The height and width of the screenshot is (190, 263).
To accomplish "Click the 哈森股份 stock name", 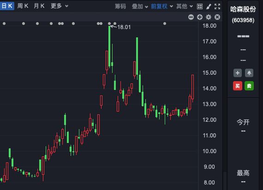I will [x=243, y=9].
